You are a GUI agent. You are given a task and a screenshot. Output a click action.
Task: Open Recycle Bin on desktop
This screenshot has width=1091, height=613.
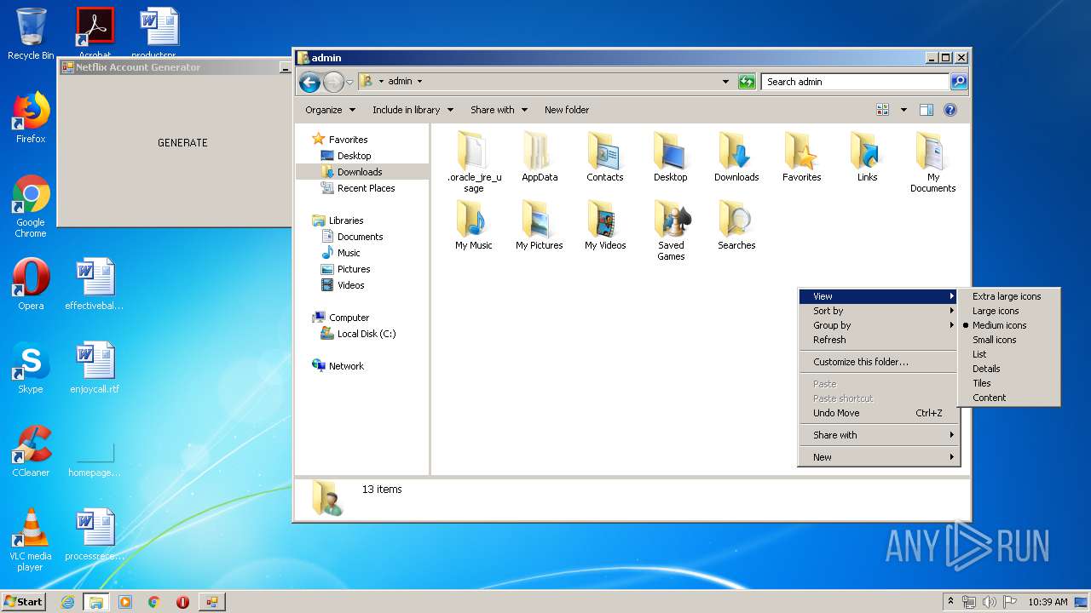(x=31, y=34)
